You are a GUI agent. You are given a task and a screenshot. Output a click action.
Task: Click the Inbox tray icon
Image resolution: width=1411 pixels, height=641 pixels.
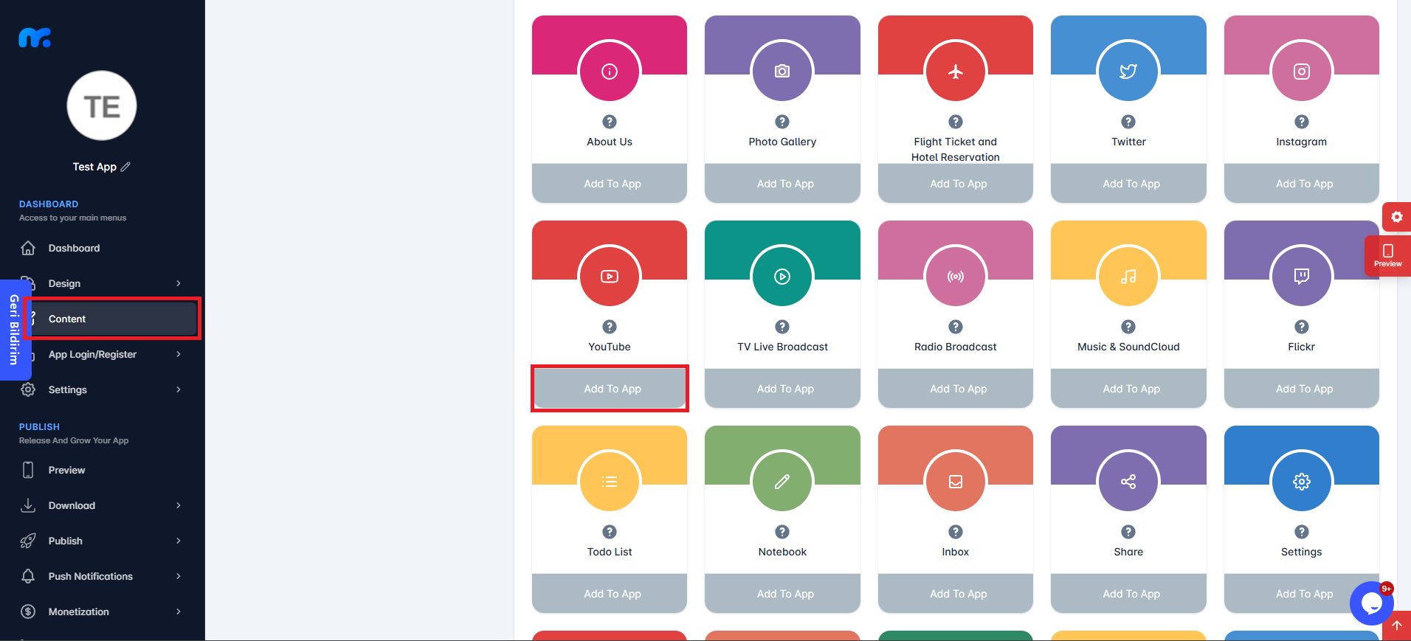click(x=956, y=482)
